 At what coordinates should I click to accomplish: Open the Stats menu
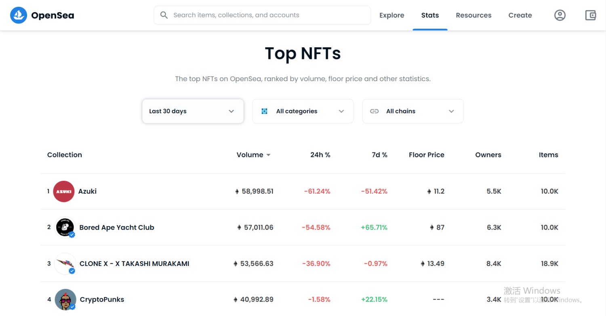coord(430,15)
